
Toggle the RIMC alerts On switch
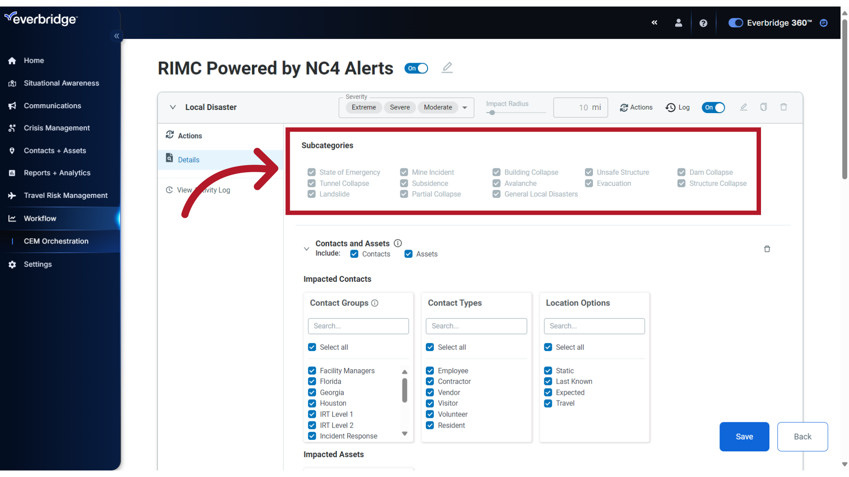click(x=416, y=68)
